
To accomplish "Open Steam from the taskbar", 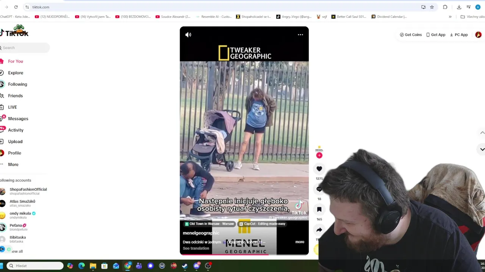I will pos(185,266).
